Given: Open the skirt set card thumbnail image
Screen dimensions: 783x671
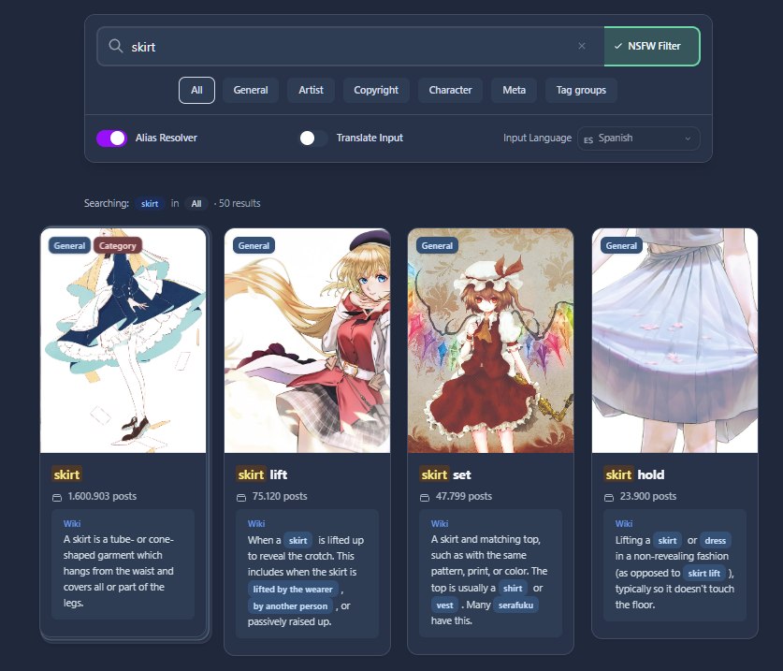Looking at the screenshot, I should tap(490, 341).
